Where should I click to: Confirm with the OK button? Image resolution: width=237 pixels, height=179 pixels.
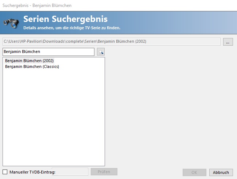tap(194, 172)
